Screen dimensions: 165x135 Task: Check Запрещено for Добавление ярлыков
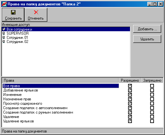click(x=152, y=90)
